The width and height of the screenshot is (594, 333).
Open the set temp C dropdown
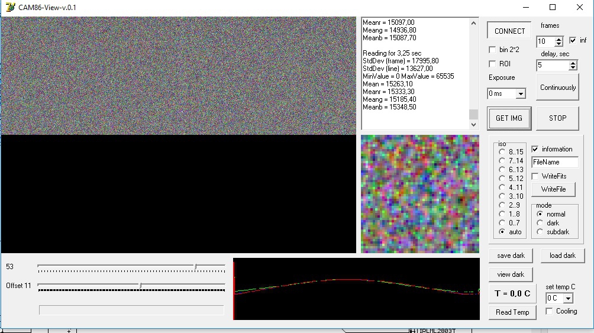click(x=568, y=299)
